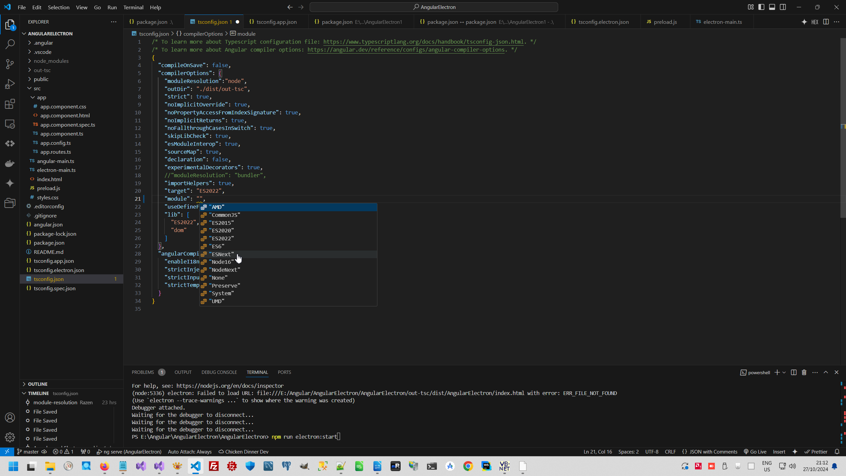Open the typescriptlang.org tsconfig handbook link

[x=423, y=42]
